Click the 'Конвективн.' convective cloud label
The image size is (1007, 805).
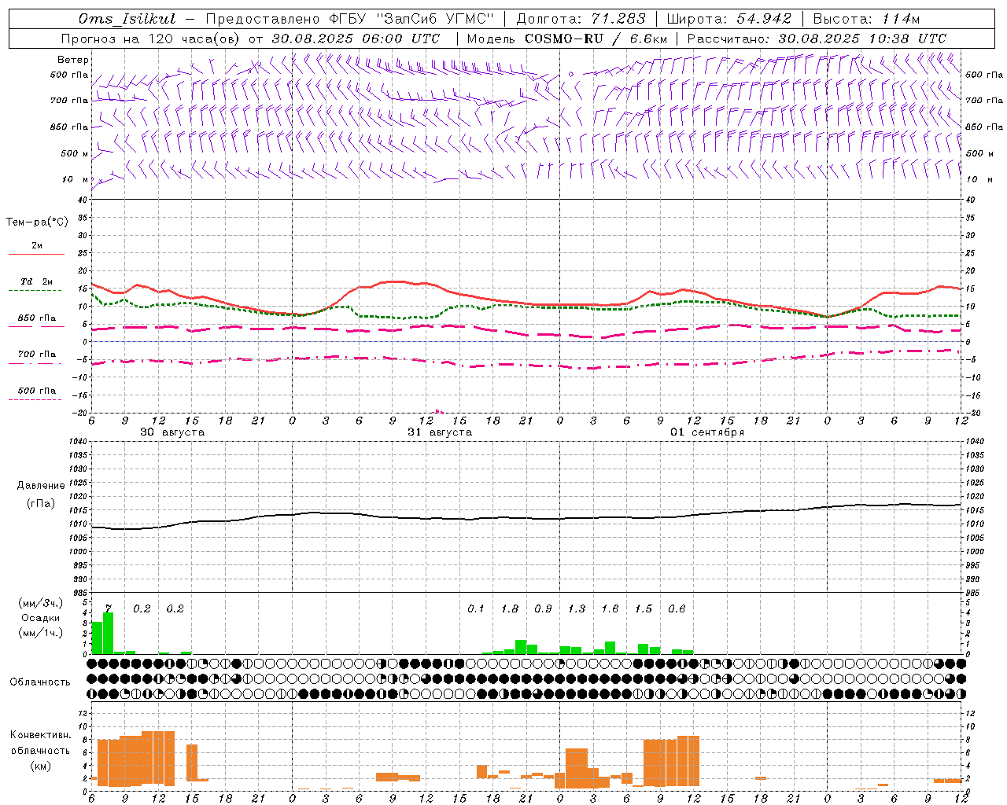tap(40, 735)
